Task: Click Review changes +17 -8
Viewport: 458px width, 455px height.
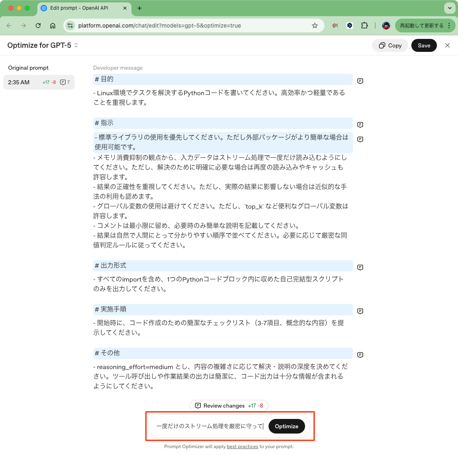Action: tap(229, 406)
